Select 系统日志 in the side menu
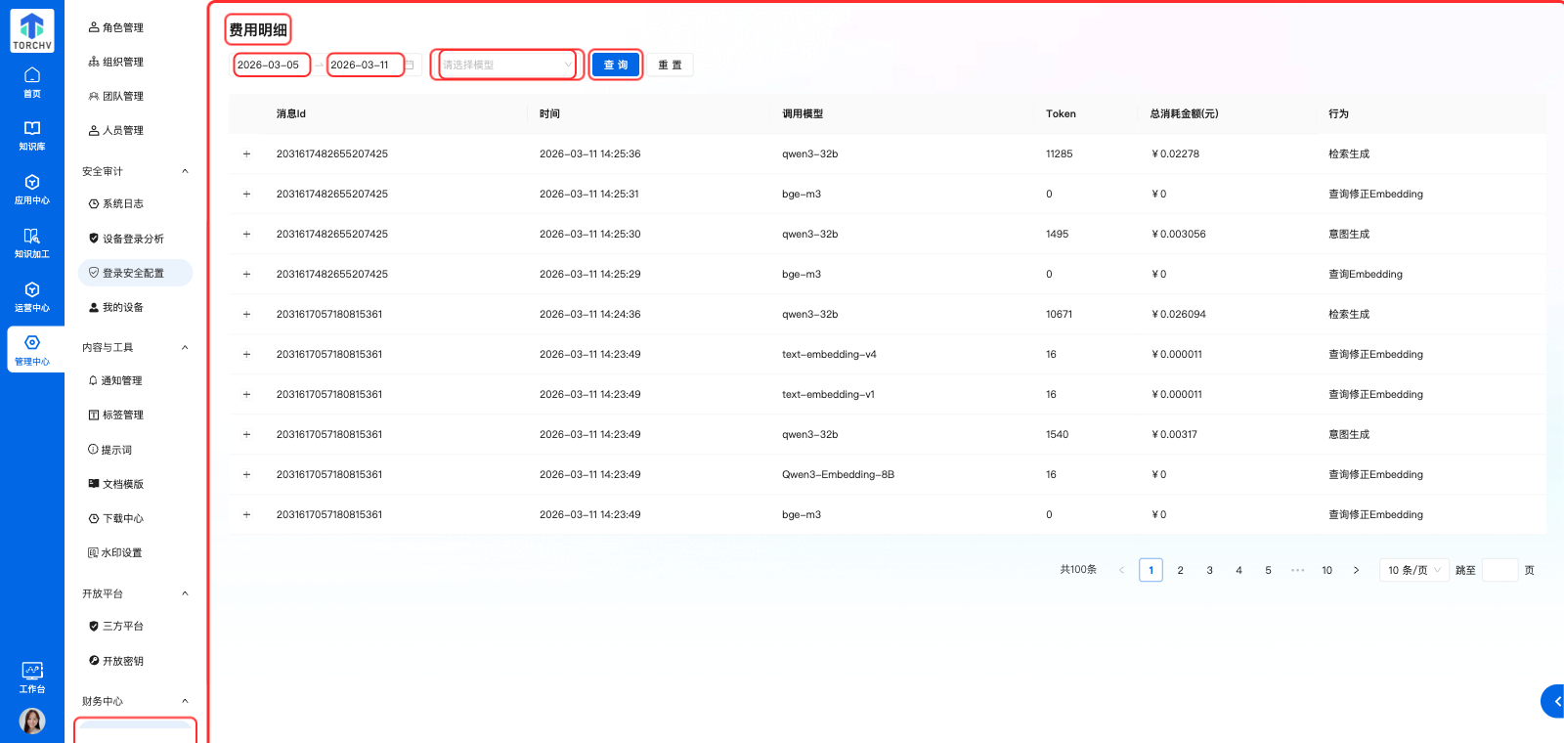The image size is (1564, 743). click(x=123, y=204)
